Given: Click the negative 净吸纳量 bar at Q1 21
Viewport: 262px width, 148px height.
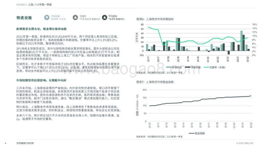Looking at the screenshot, I should tap(229, 53).
